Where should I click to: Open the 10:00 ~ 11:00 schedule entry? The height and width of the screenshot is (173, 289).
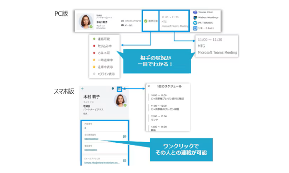[x=167, y=97]
